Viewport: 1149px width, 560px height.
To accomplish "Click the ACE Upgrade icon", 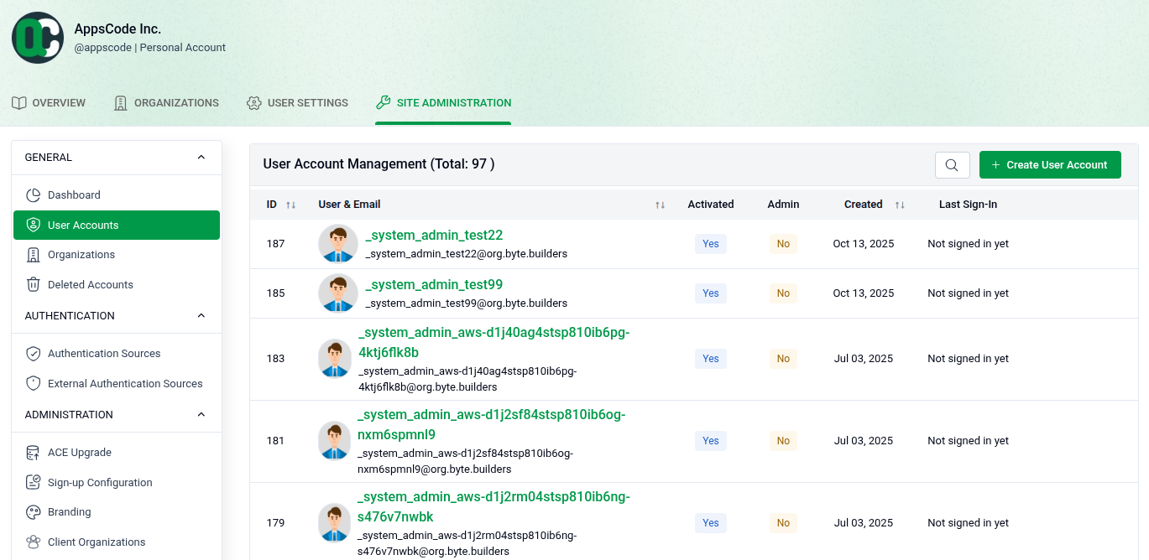I will click(x=33, y=452).
